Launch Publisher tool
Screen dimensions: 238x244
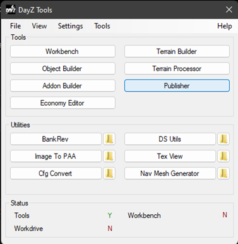(177, 85)
